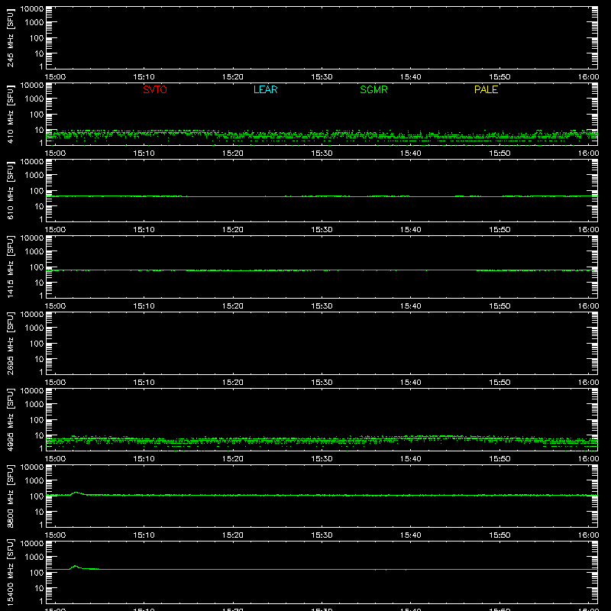Viewport: 611px width, 611px height.
Task: Click the 100 tick label on the 4995 MHz axis
Action: coord(37,420)
